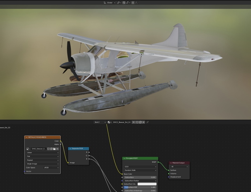
Task: Open the snapping options dropdown
Action: 128,3
